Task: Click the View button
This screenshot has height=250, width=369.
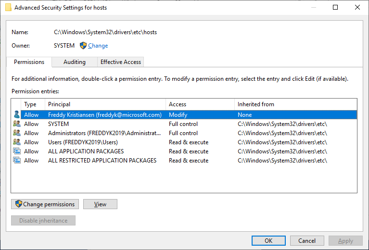Action: tap(100, 204)
